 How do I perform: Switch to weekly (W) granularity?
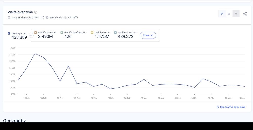pos(229,14)
